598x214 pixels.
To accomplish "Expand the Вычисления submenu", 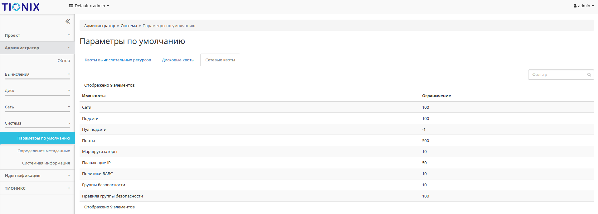I will click(37, 74).
